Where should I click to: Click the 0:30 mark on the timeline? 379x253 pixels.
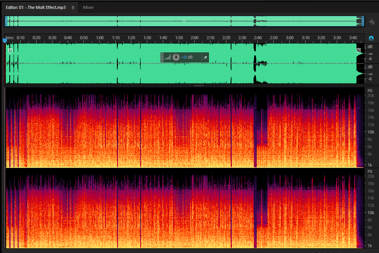(52, 38)
